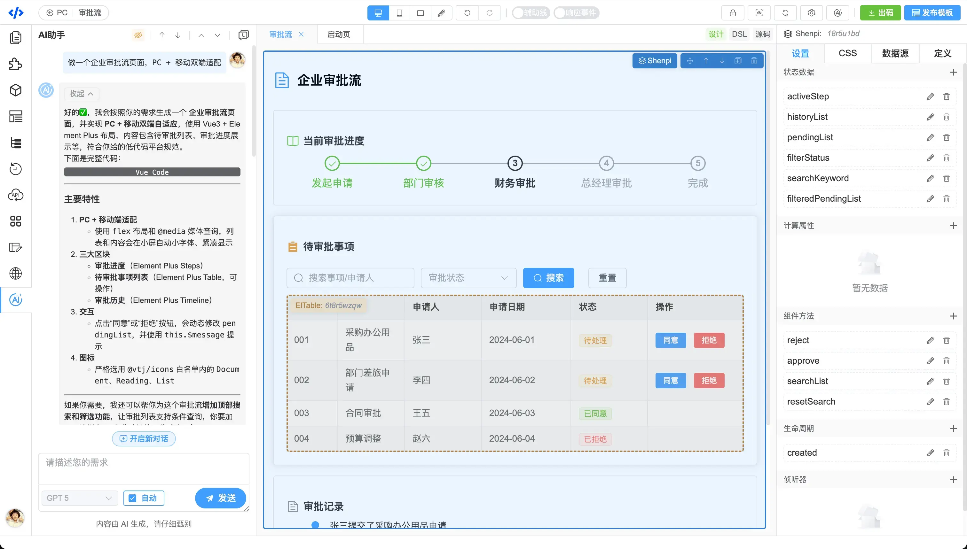Open the 审批状态 dropdown
The width and height of the screenshot is (967, 549).
click(x=468, y=278)
